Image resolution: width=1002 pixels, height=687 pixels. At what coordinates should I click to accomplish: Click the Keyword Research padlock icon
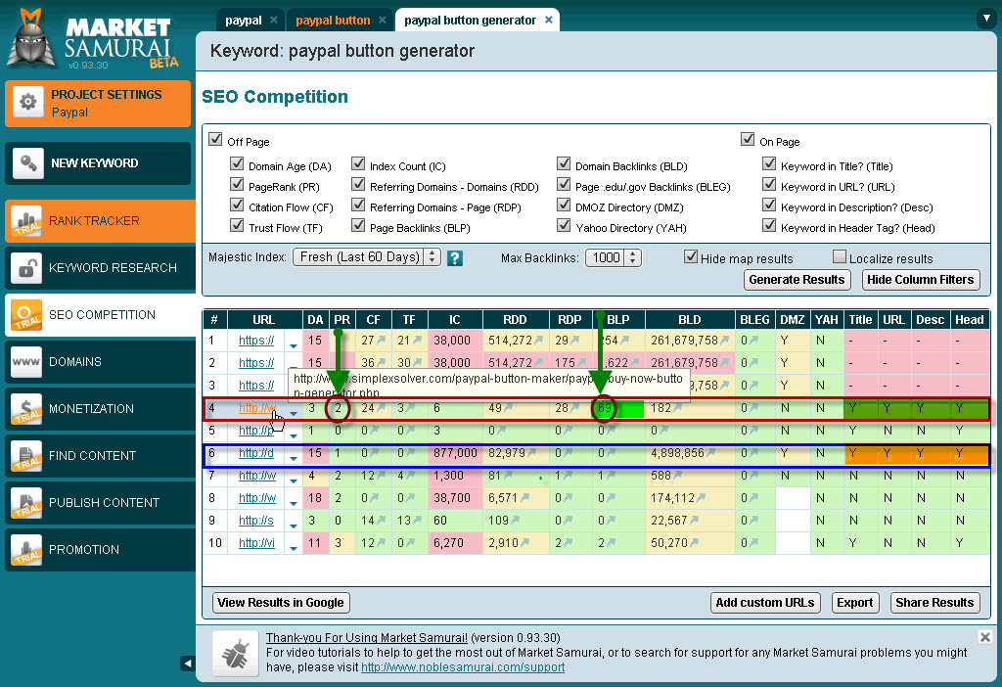[x=26, y=268]
